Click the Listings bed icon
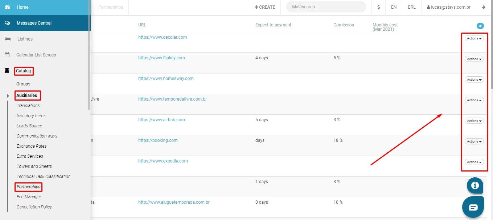493x220 pixels. [7, 39]
